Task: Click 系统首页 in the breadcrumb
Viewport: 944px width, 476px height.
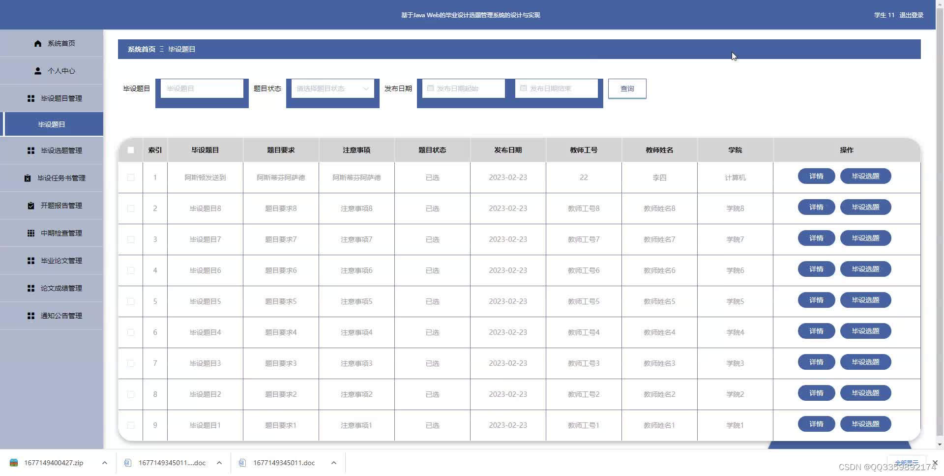Action: coord(142,49)
